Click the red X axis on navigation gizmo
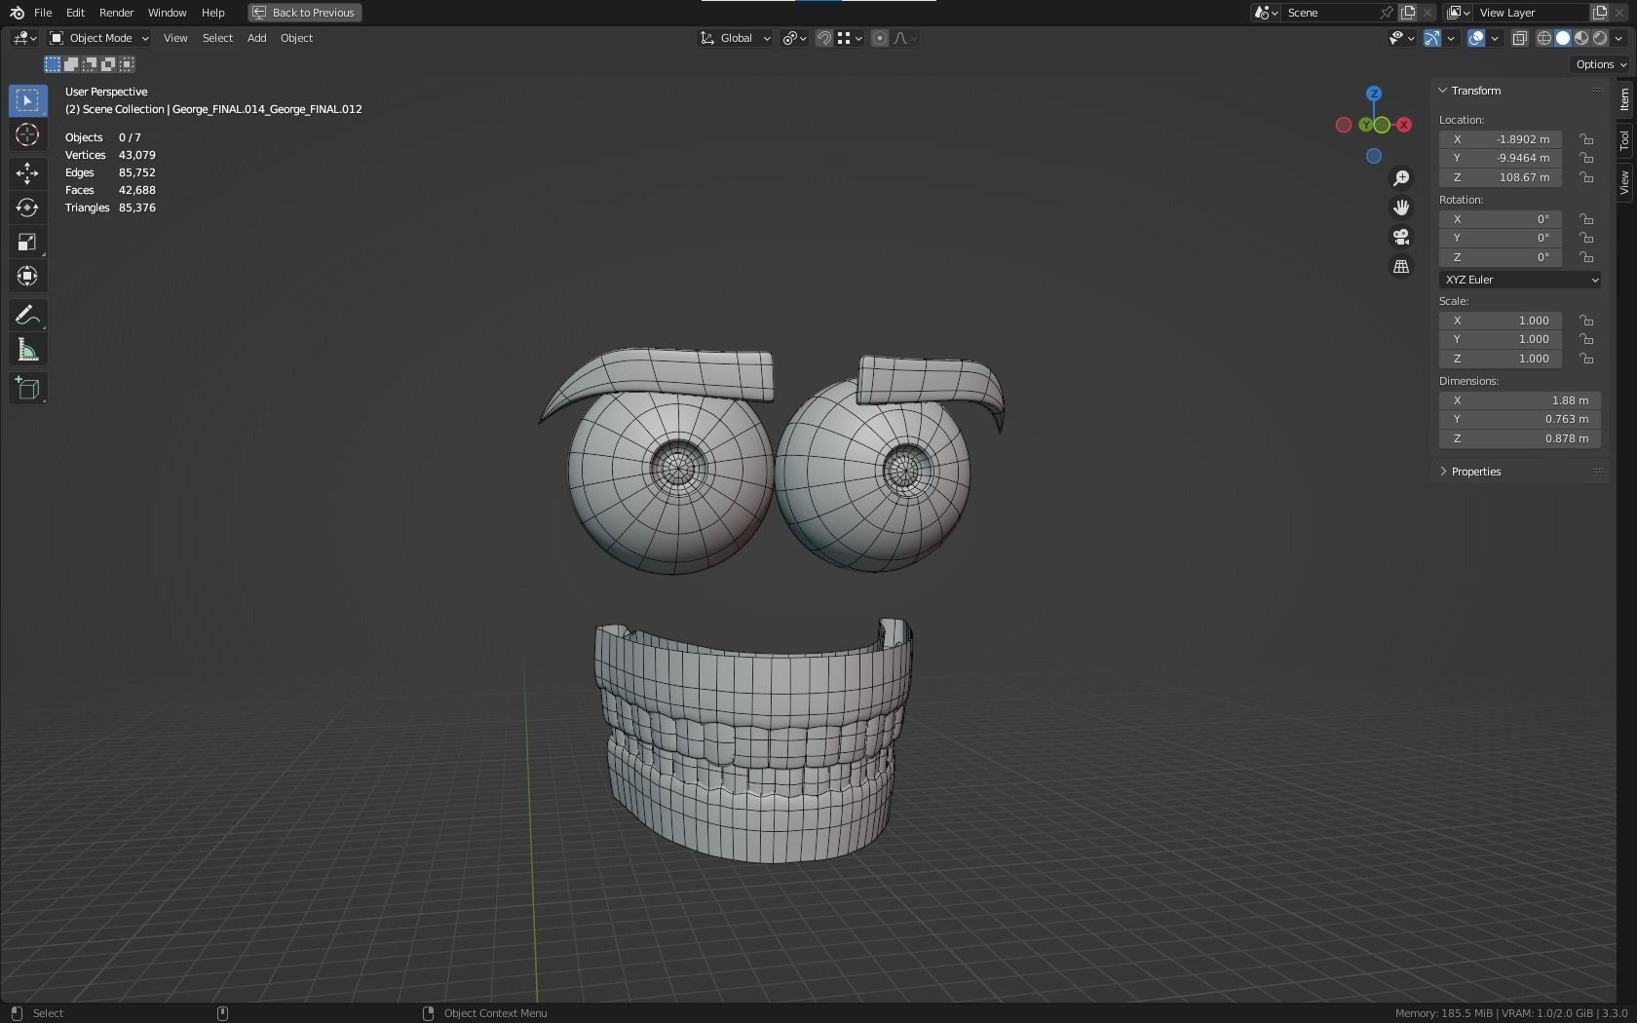This screenshot has height=1023, width=1637. point(1404,125)
